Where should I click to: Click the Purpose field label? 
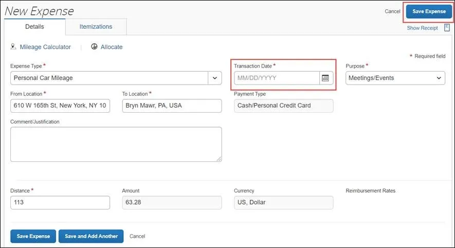(355, 66)
